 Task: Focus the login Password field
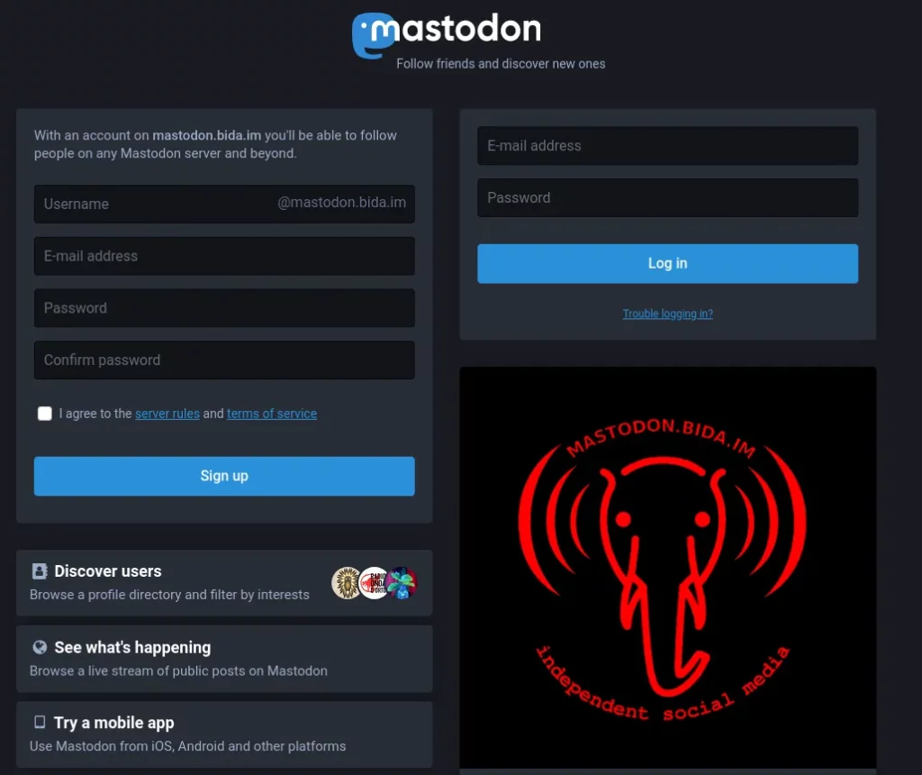coord(667,197)
